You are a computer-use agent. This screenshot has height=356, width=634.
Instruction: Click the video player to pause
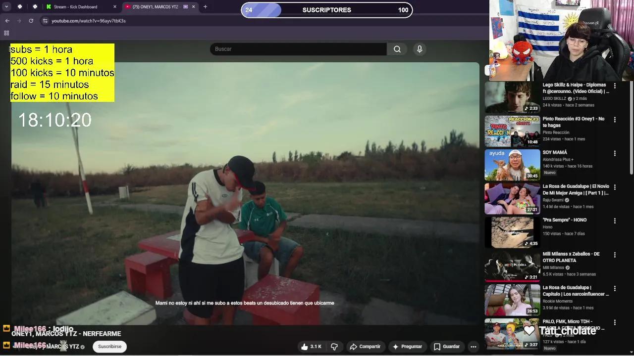[245, 193]
